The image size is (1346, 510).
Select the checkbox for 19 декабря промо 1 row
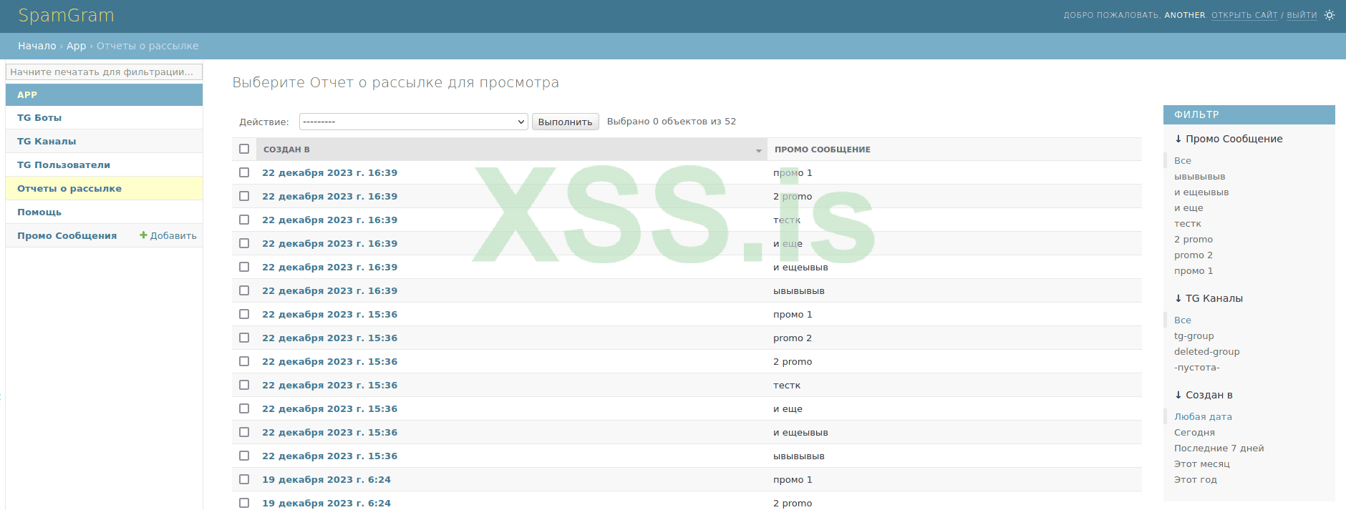244,479
